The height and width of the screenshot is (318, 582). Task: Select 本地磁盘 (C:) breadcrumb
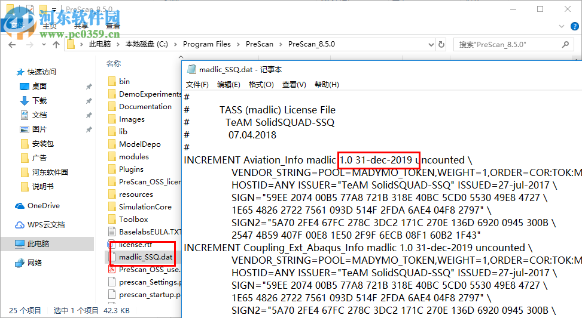[x=147, y=44]
